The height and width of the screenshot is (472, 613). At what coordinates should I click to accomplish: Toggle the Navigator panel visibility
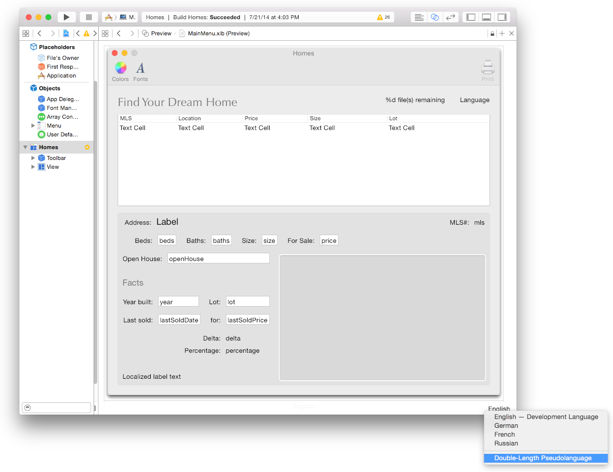point(471,17)
